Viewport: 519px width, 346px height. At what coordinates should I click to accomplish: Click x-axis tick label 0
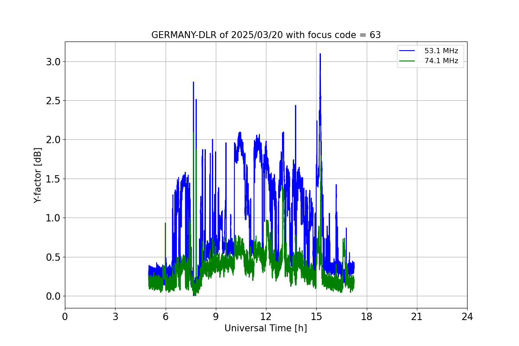click(65, 317)
